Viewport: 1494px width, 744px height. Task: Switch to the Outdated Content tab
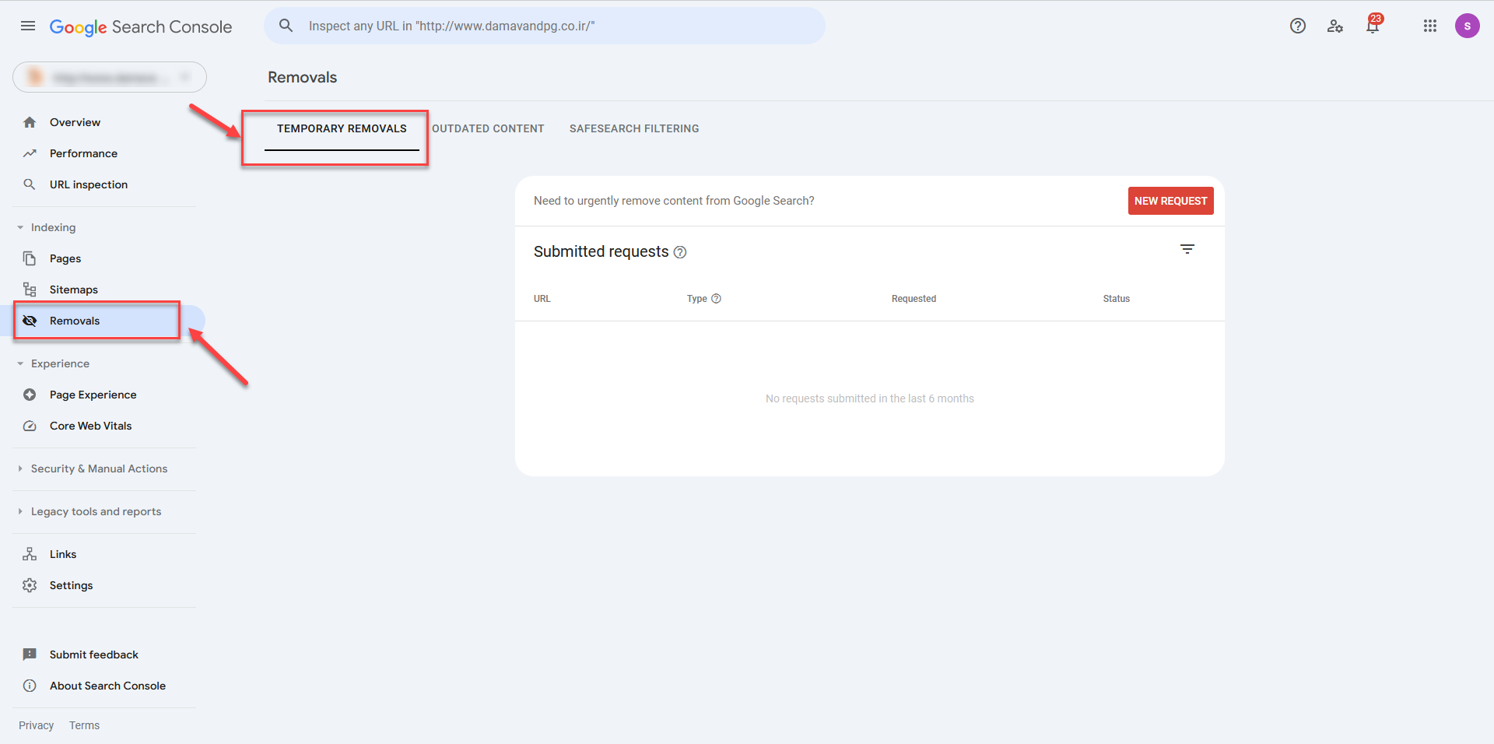click(x=488, y=128)
